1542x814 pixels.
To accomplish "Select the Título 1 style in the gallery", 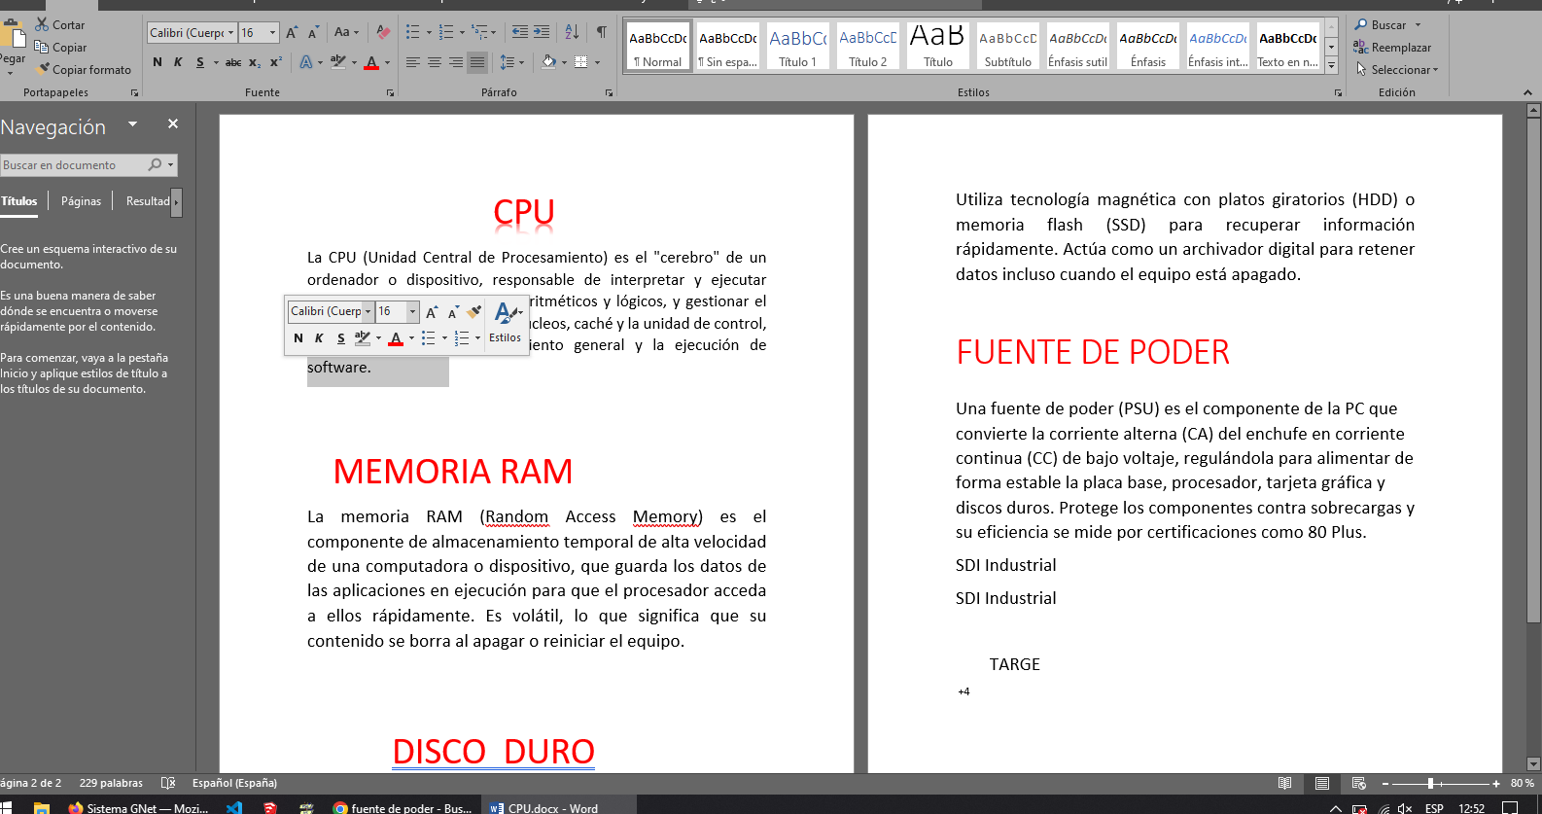I will pyautogui.click(x=797, y=47).
